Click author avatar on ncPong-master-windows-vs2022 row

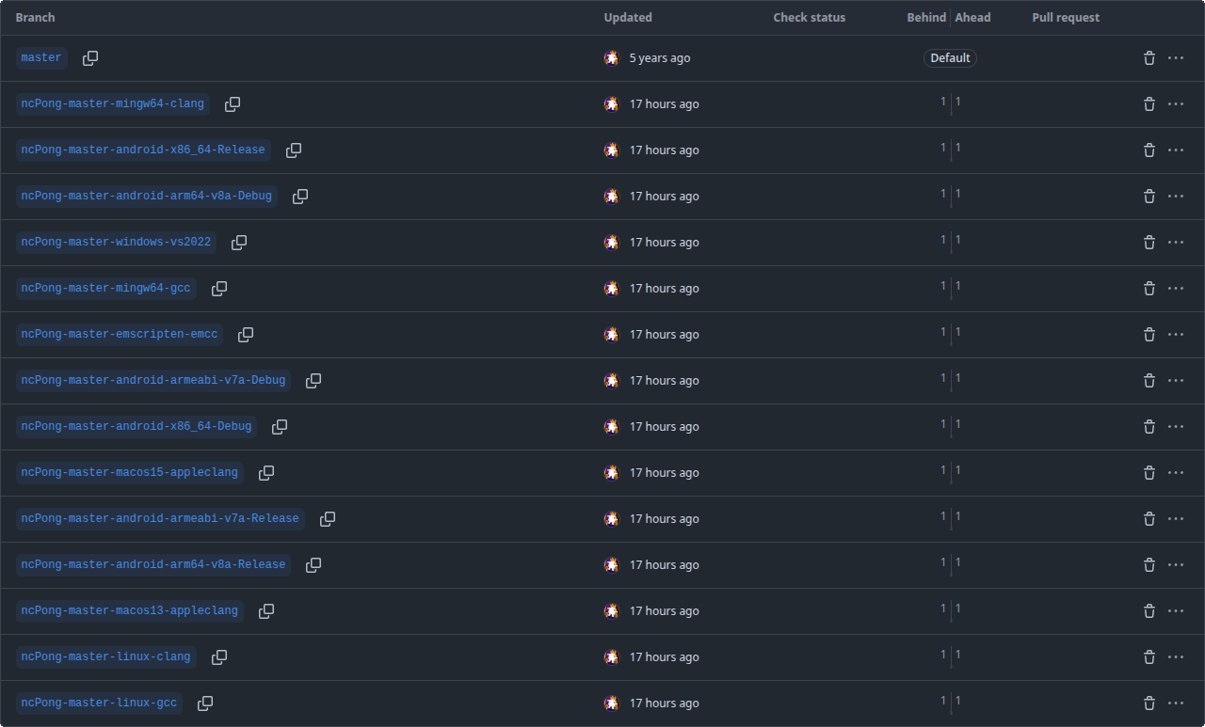[612, 243]
